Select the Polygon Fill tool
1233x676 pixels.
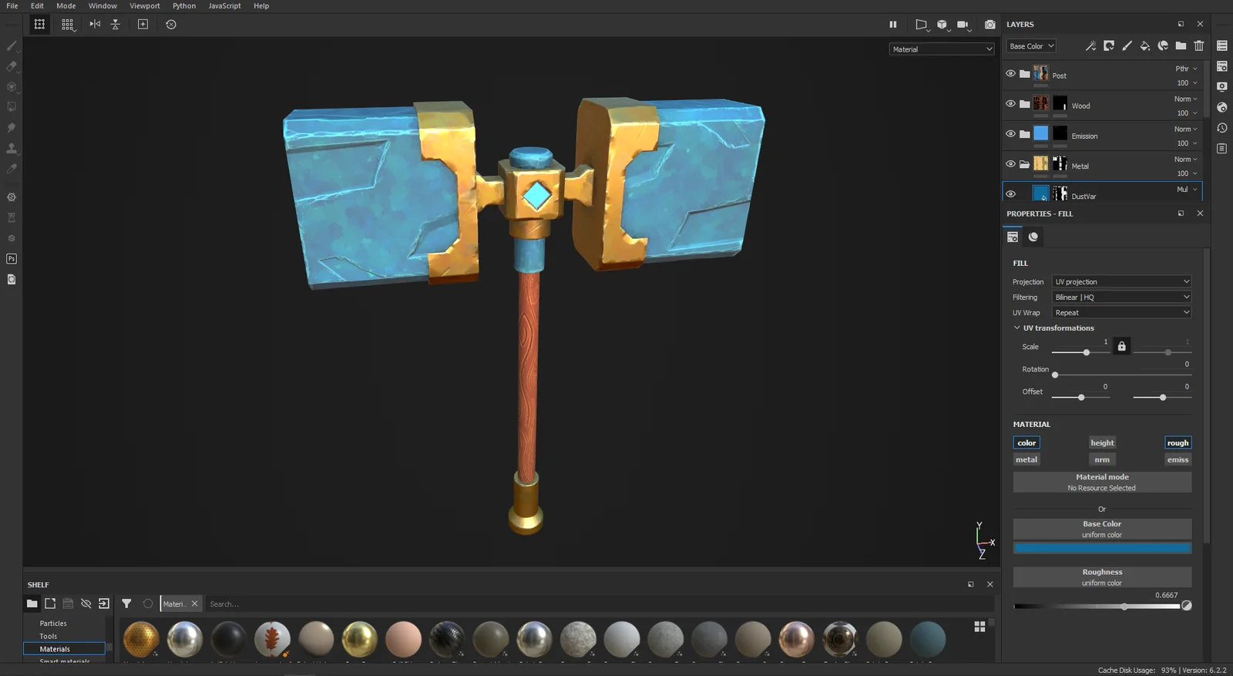[x=12, y=107]
